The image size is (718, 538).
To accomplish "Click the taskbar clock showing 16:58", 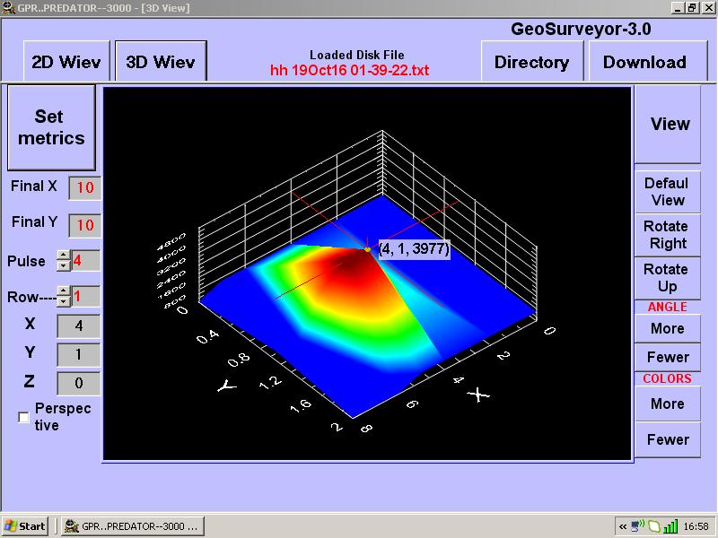I will (696, 526).
